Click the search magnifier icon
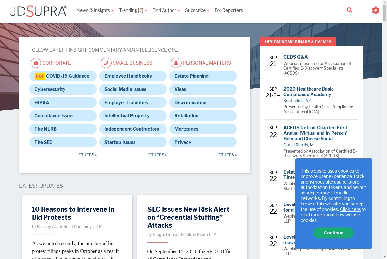Screen dimensions: 387x259 coord(349,10)
